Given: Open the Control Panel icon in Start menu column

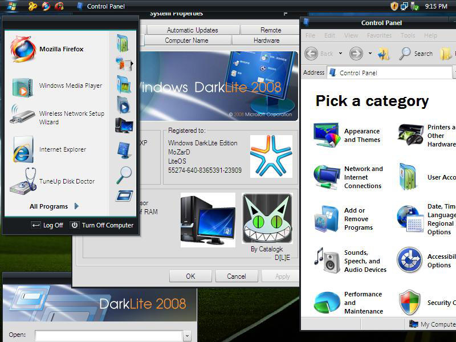Looking at the screenshot, I should click(124, 150).
